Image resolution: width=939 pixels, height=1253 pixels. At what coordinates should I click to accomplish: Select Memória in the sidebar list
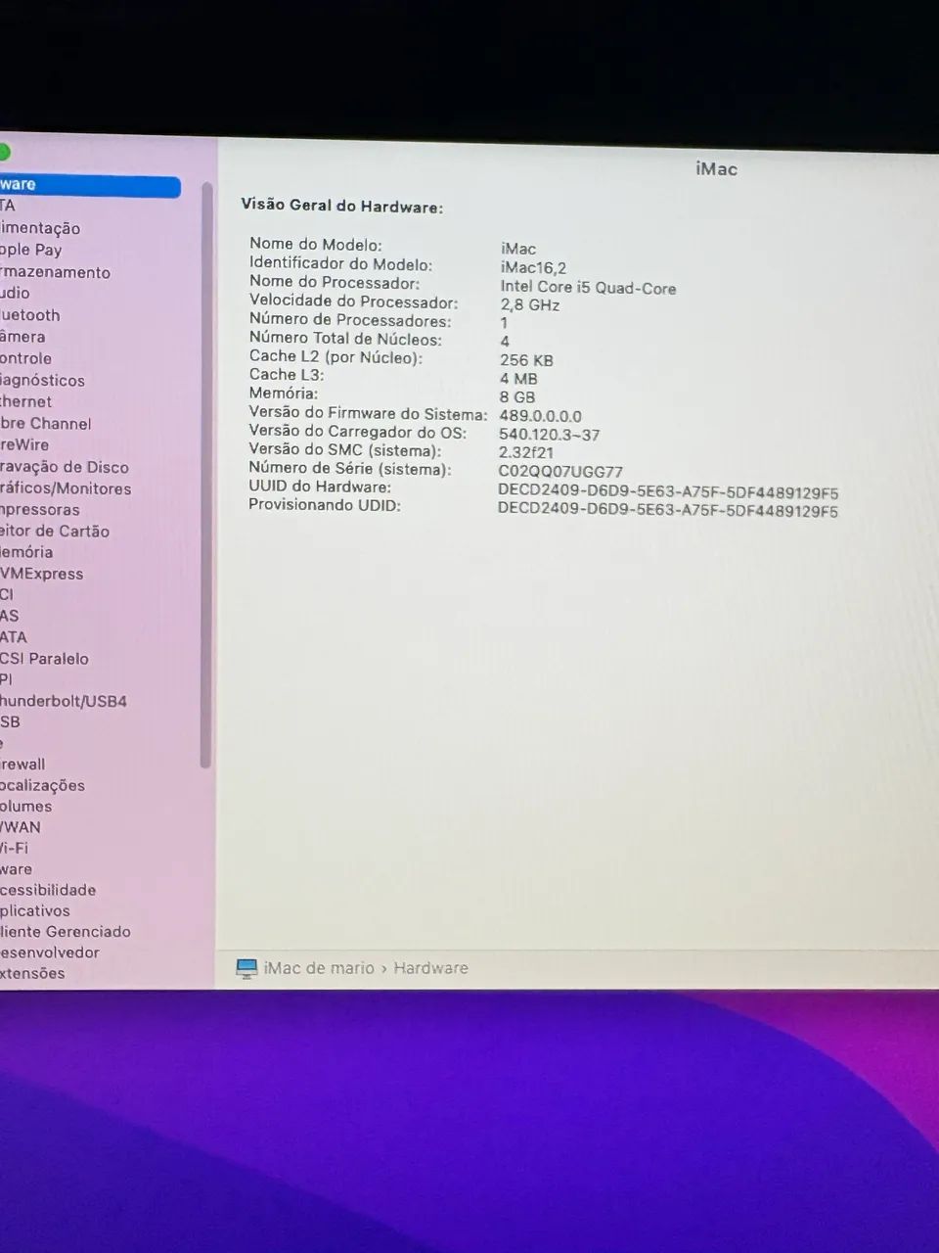26,552
